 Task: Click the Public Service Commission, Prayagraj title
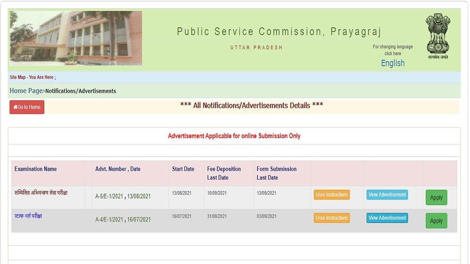click(x=279, y=32)
